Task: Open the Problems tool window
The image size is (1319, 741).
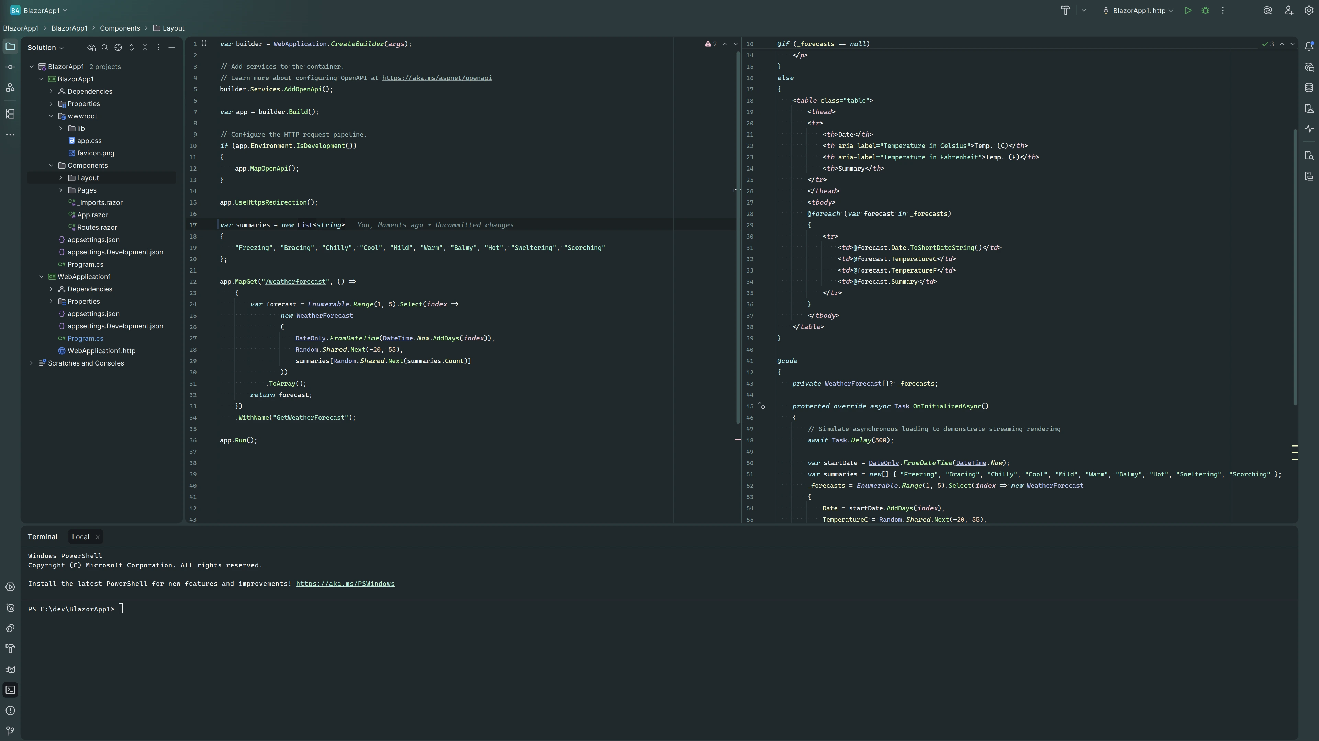Action: pyautogui.click(x=10, y=710)
